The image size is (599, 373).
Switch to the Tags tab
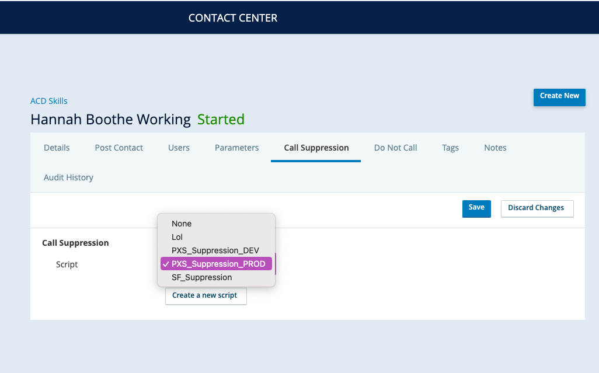[450, 148]
